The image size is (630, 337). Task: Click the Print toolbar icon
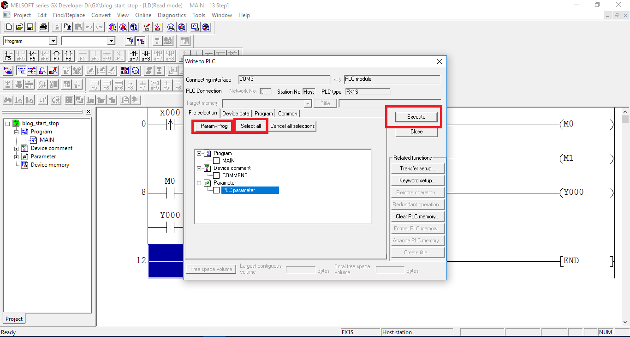(x=42, y=27)
